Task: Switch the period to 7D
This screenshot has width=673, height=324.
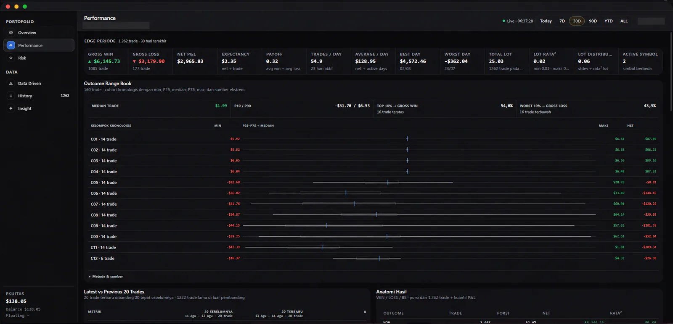Action: [562, 21]
